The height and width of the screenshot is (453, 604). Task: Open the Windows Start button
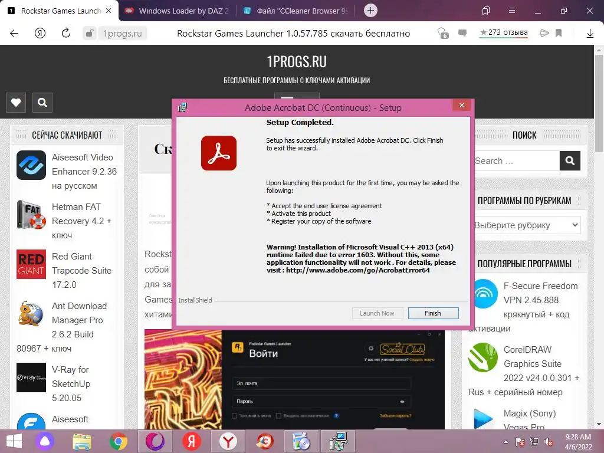click(x=14, y=441)
